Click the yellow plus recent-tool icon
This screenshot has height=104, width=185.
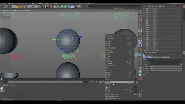click(24, 7)
